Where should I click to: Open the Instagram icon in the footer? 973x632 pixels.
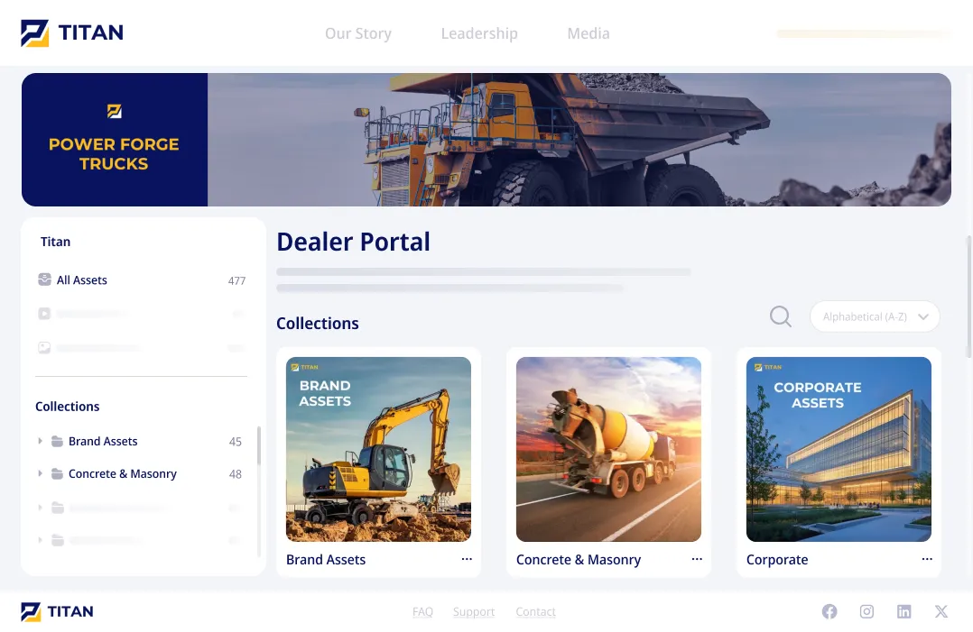866,611
